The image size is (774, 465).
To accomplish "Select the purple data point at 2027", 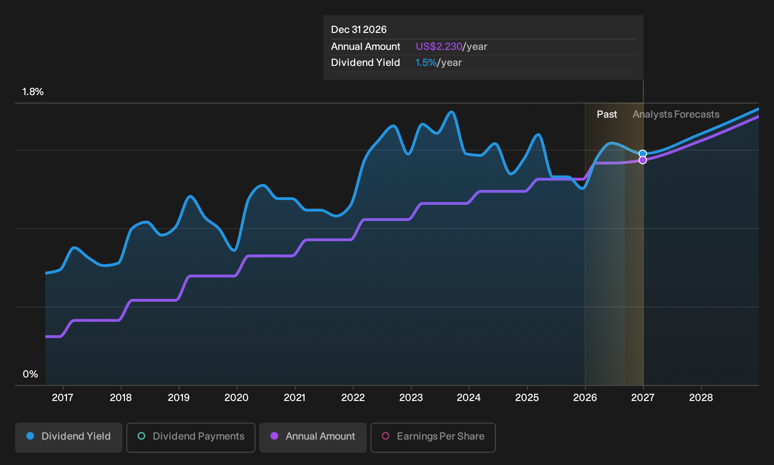I will coord(642,160).
